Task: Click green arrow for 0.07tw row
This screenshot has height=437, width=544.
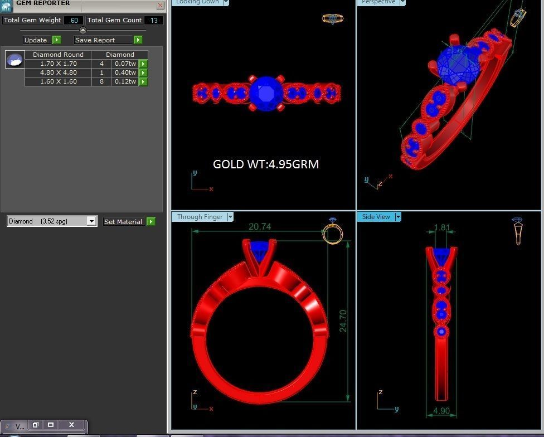Action: click(x=143, y=64)
